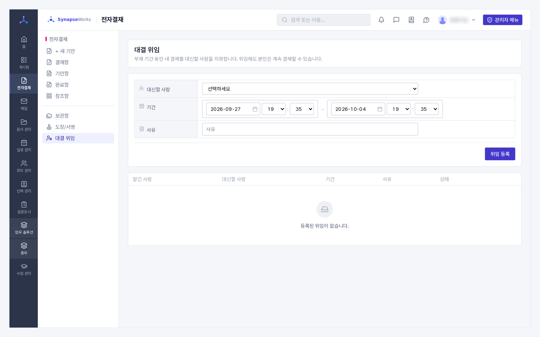Open the end hour dropdown

coord(398,109)
